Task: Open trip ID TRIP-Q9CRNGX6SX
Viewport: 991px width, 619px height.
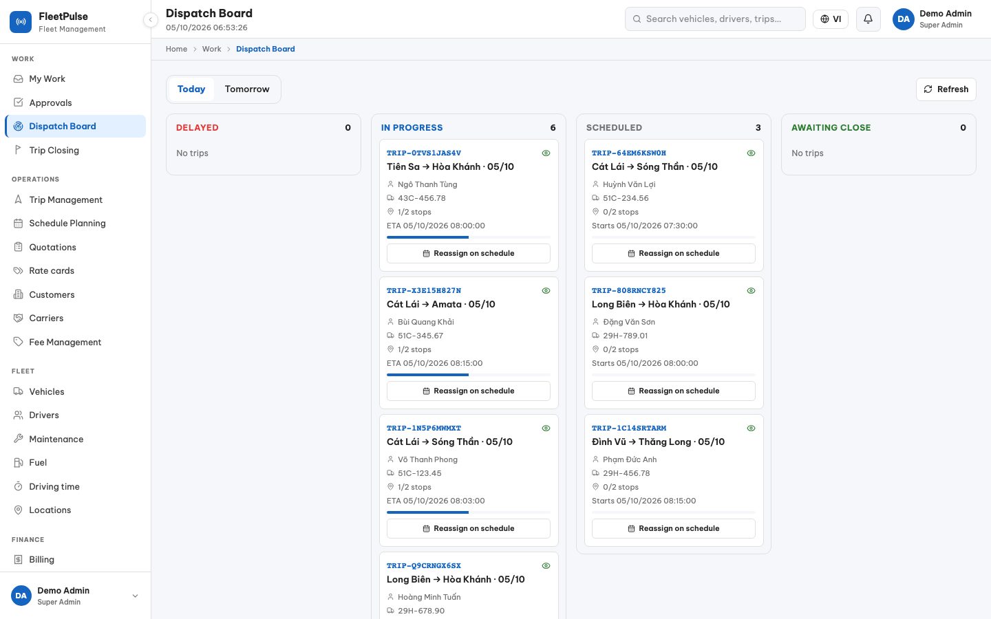Action: (424, 566)
